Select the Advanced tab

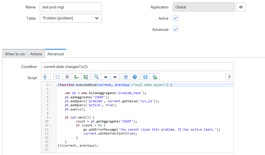[x=56, y=54]
